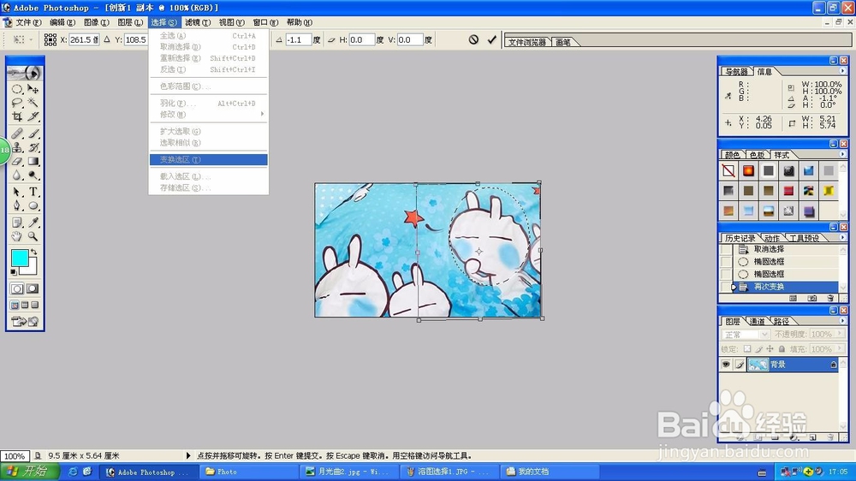Image resolution: width=856 pixels, height=481 pixels.
Task: Choose 变换选区 in the 选择 menu
Action: point(209,159)
